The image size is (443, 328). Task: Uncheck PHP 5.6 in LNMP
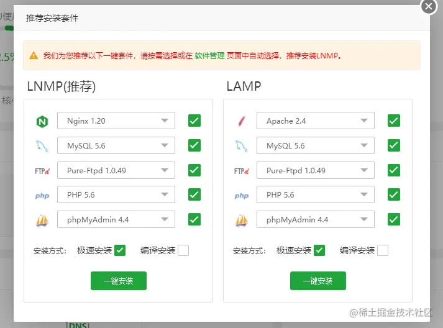(194, 194)
